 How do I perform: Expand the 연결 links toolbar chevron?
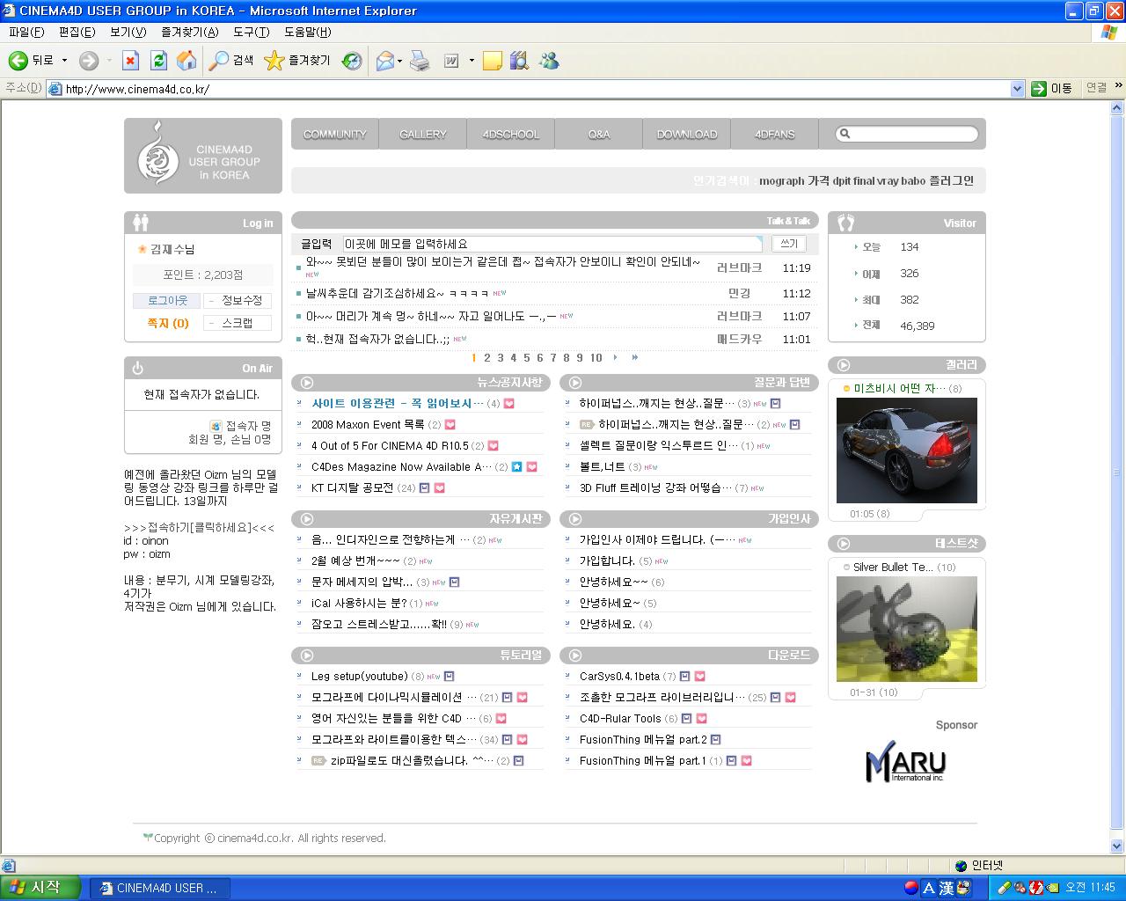coord(1118,85)
